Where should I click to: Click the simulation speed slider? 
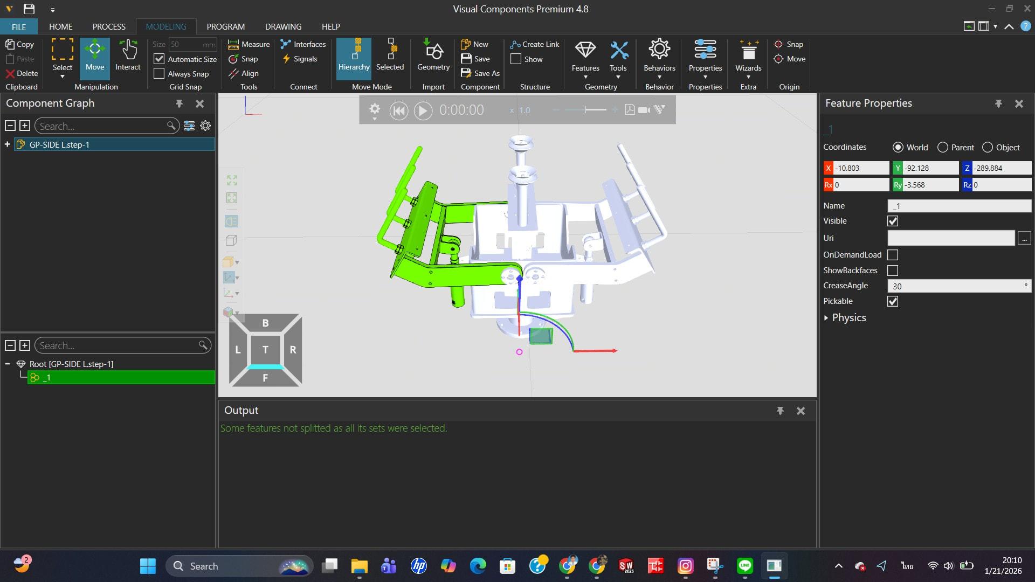click(585, 110)
